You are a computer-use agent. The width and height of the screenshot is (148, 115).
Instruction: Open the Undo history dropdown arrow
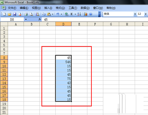click(61, 14)
